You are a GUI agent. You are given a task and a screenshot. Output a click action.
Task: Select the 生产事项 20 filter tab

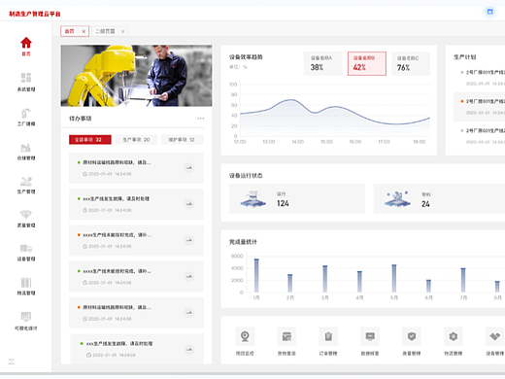pos(136,140)
